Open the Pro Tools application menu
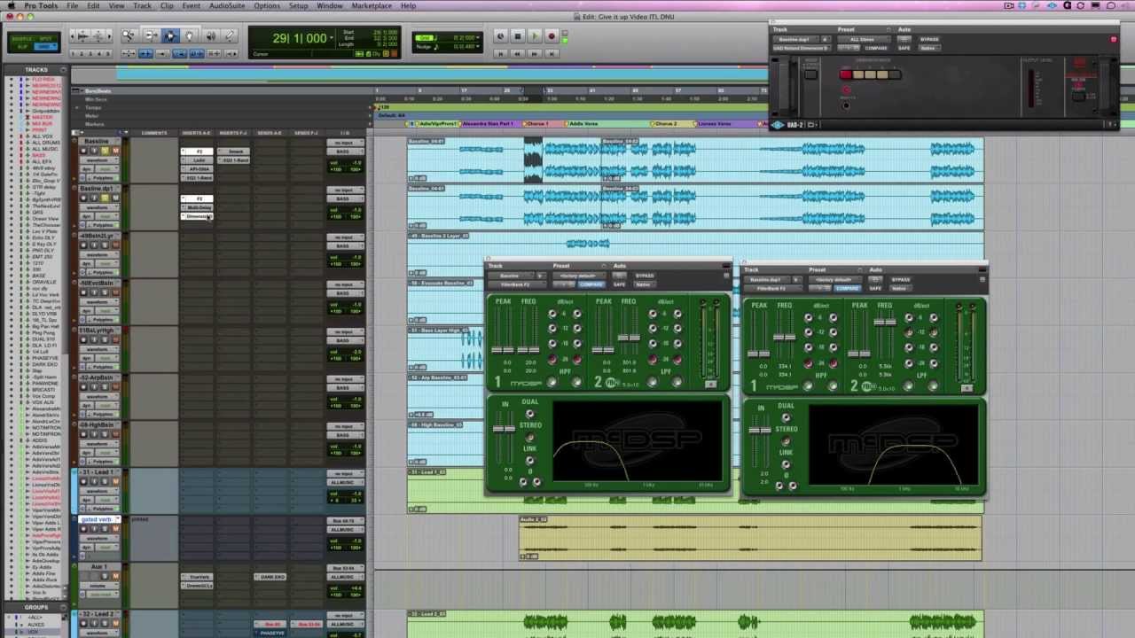 pyautogui.click(x=40, y=5)
